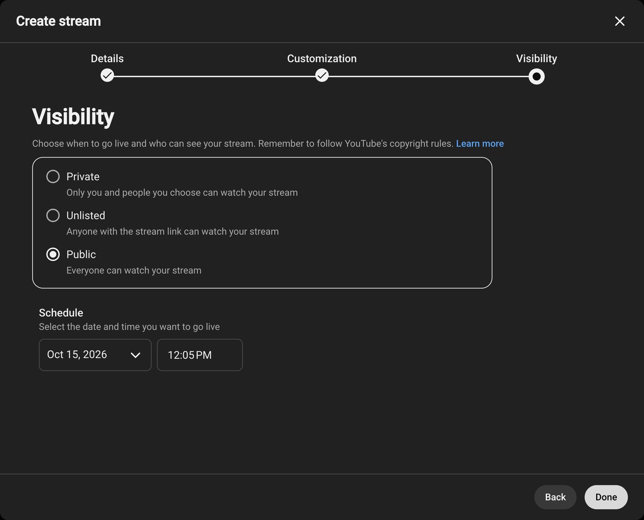Go to the Details step checkmark

[107, 76]
